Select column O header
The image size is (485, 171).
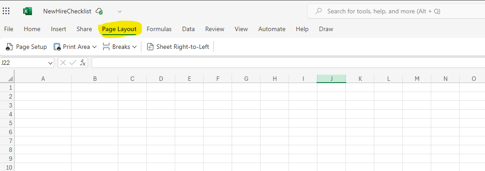(x=472, y=79)
